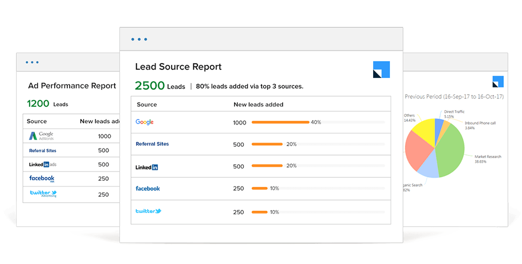The width and height of the screenshot is (522, 264).
Task: Click the Source column header in Ad Performance Report
Action: tap(37, 121)
